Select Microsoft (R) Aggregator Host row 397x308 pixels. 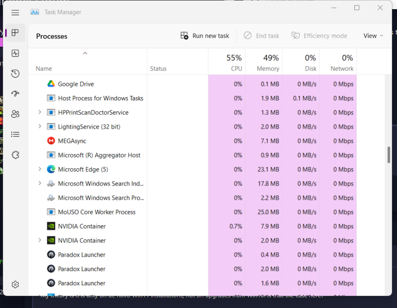(x=192, y=155)
